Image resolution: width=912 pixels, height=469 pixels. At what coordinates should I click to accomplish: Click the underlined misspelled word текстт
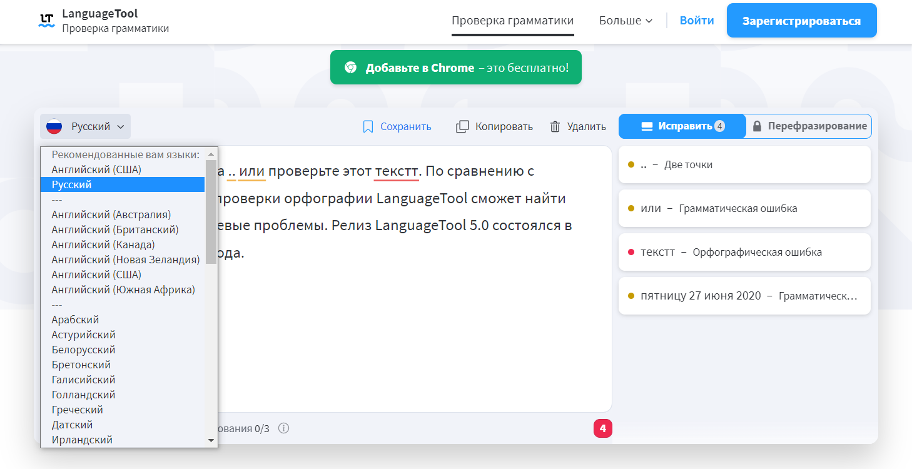point(397,171)
